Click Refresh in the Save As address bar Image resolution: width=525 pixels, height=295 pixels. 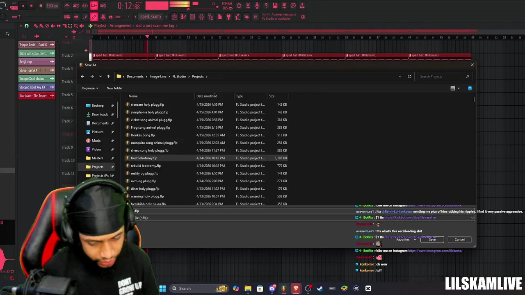(409, 76)
